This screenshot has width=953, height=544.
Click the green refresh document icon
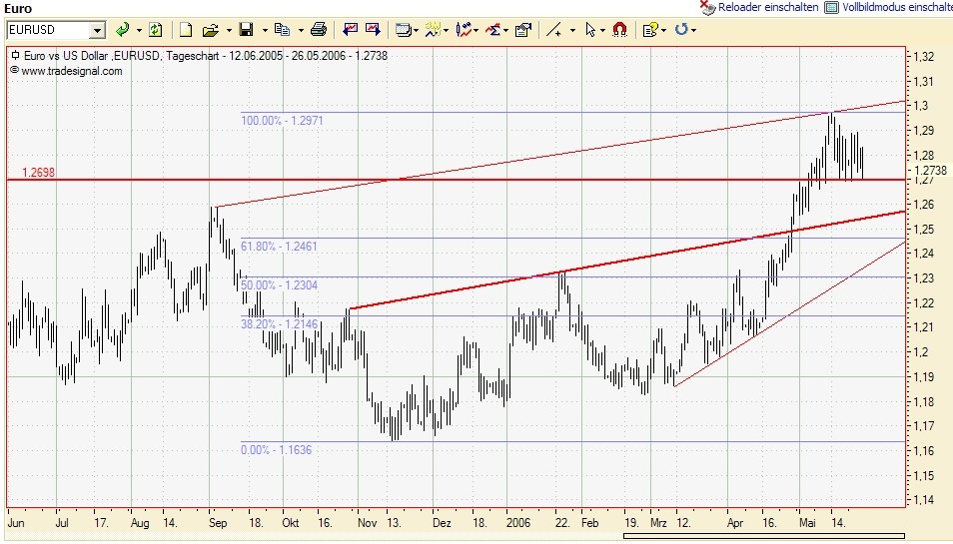point(155,30)
